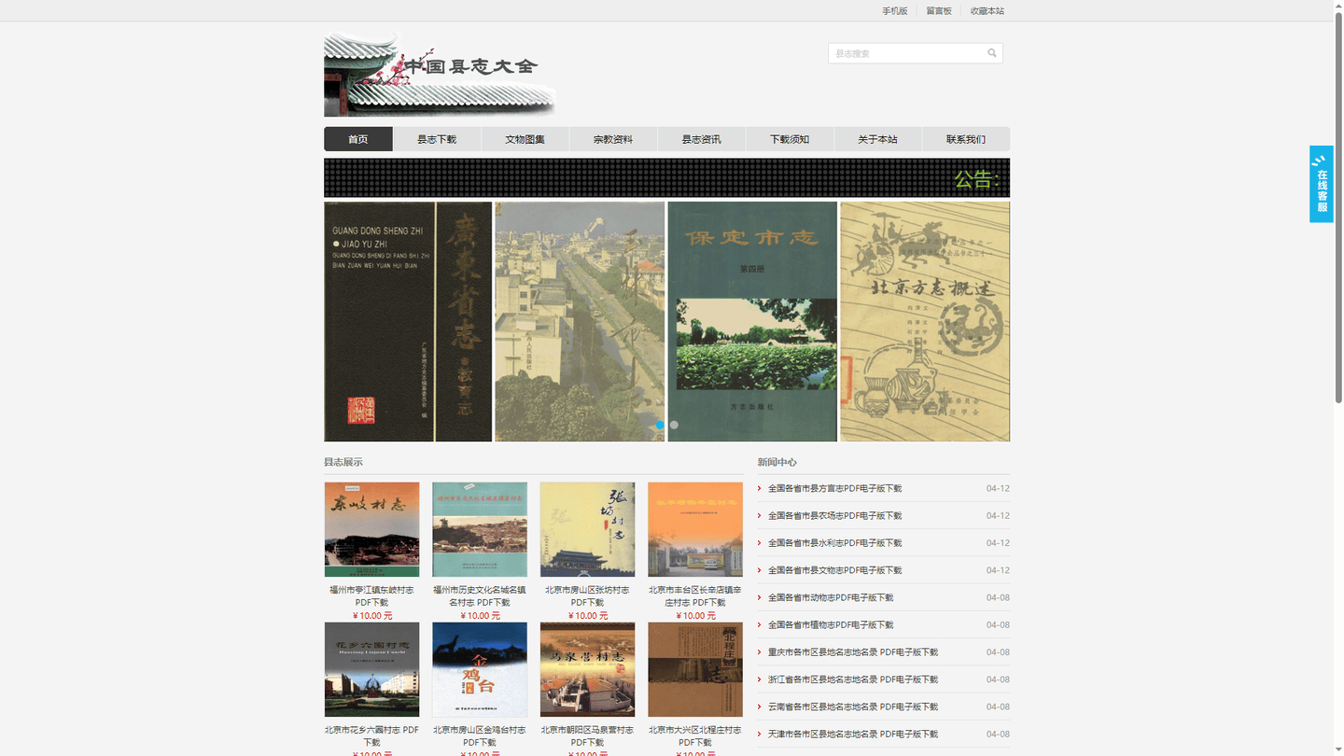Open the 宗教资料 menu item
Viewport: 1344px width, 756px height.
613,139
